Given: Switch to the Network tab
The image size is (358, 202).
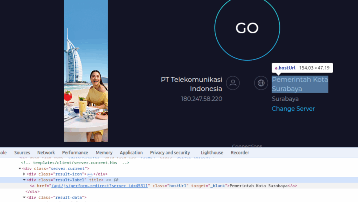Looking at the screenshot, I should coord(46,152).
